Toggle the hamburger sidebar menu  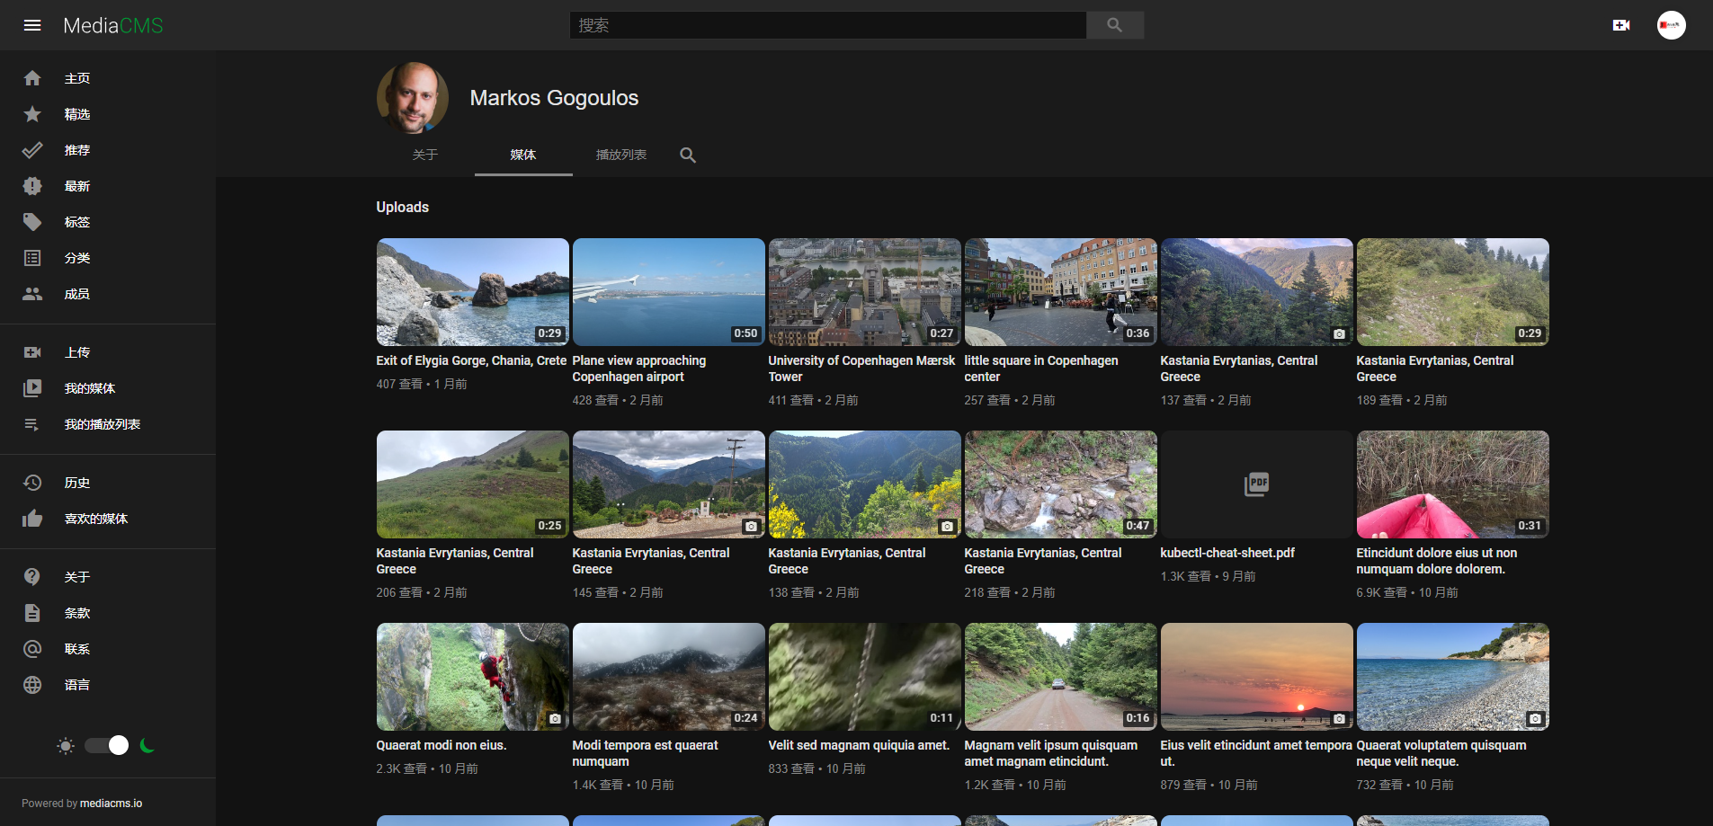click(x=32, y=25)
